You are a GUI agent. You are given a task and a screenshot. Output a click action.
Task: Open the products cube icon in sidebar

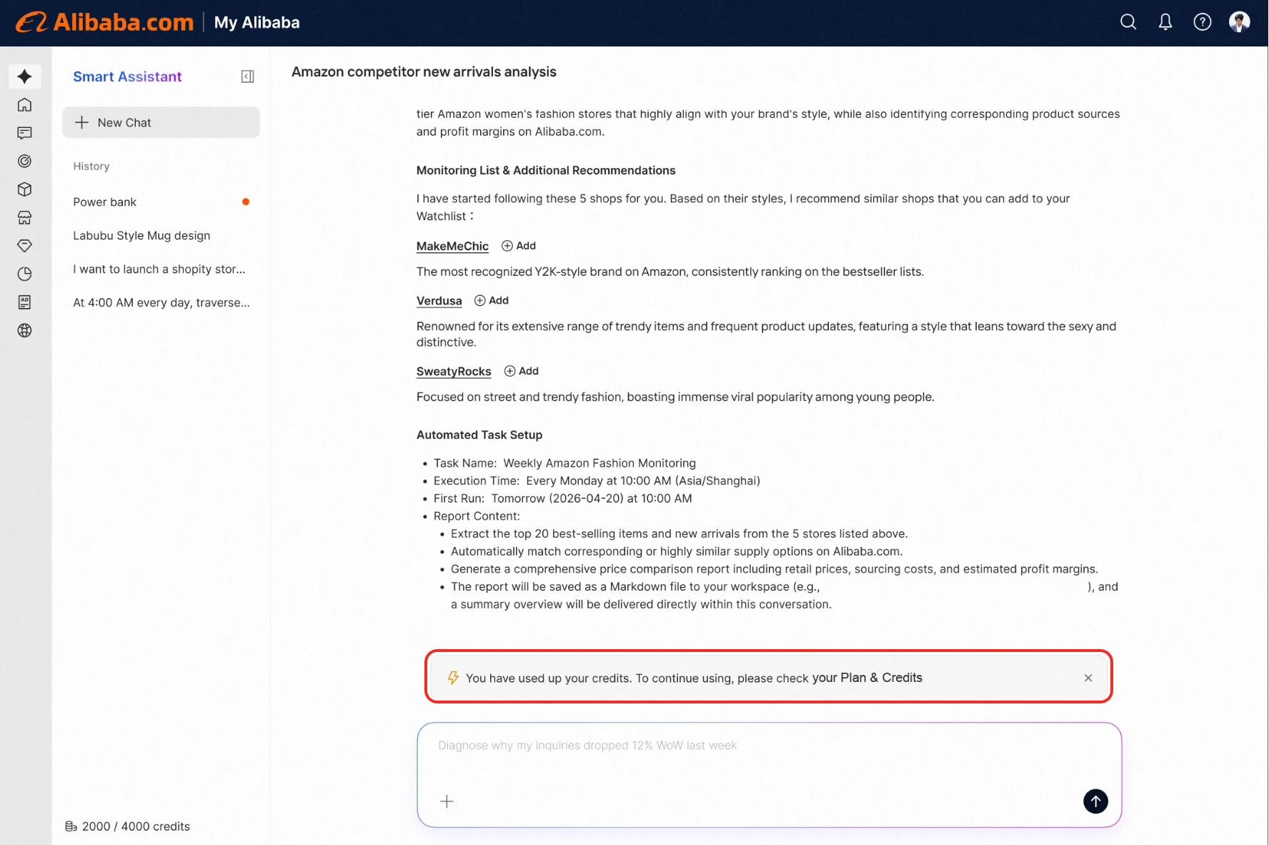tap(25, 189)
